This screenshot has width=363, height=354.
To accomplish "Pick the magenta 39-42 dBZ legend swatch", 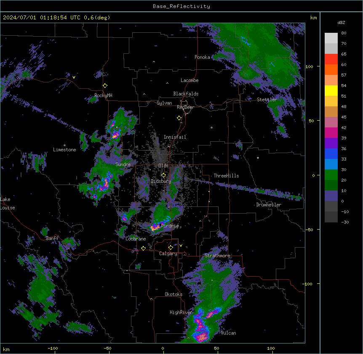I will [331, 132].
